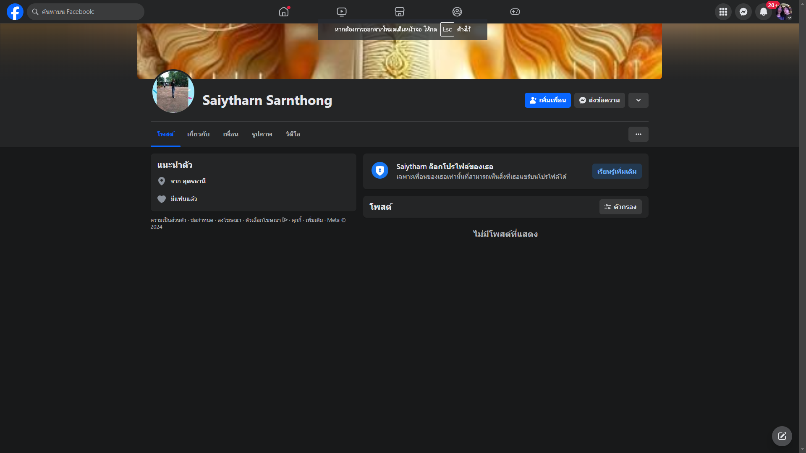
Task: Open the notifications bell icon
Action: click(x=764, y=12)
